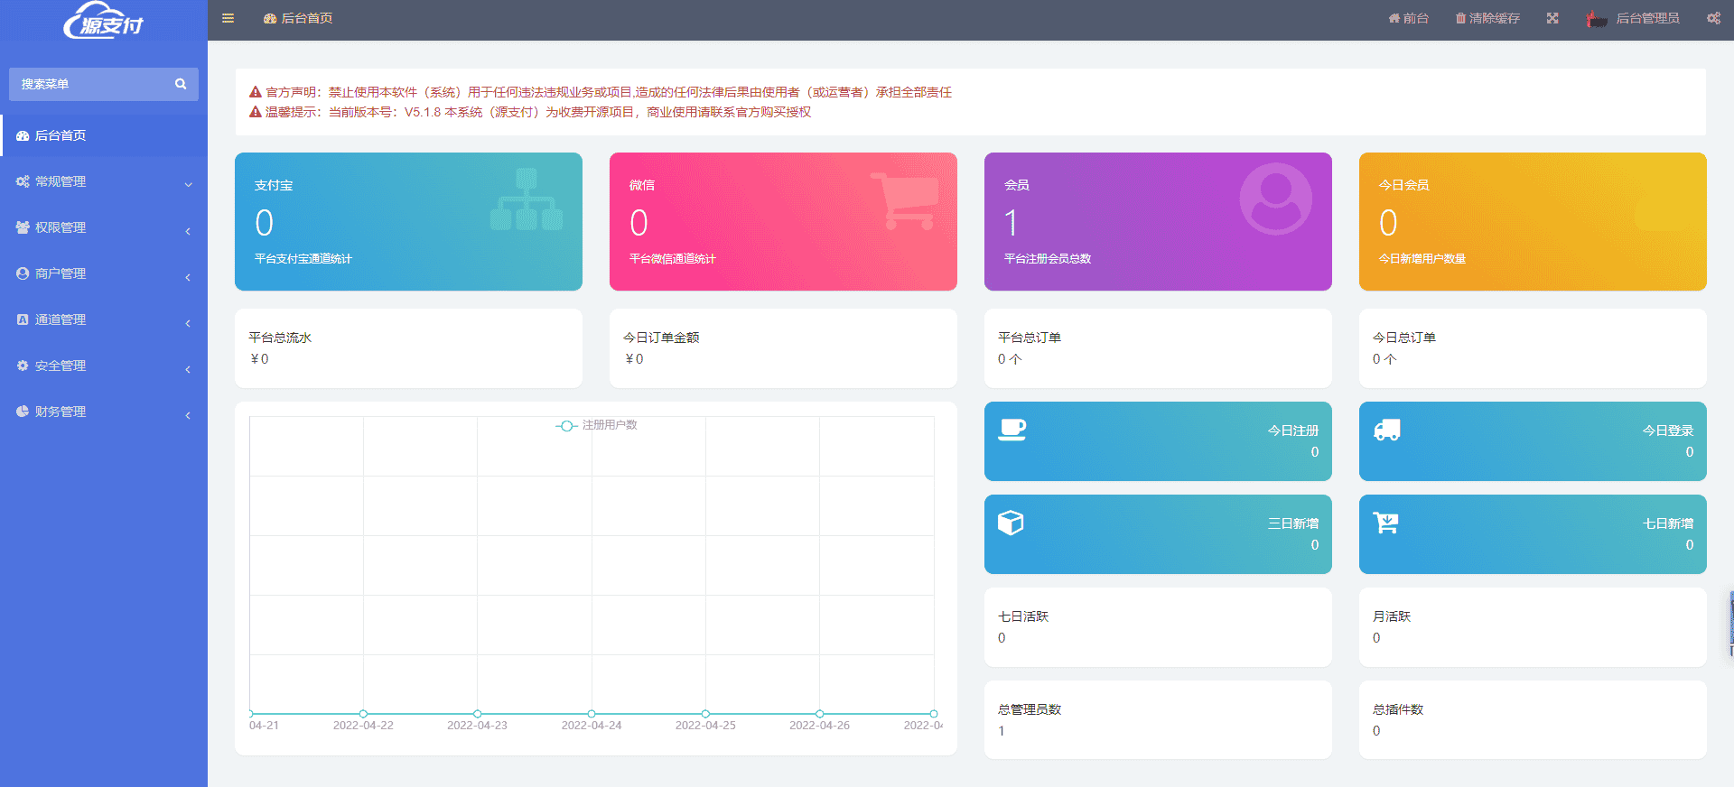Go to 前台 link in top bar
This screenshot has width=1734, height=787.
pyautogui.click(x=1409, y=18)
